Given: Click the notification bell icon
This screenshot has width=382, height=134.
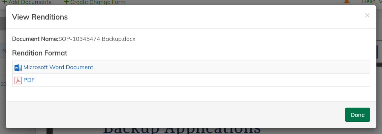Looking at the screenshot, I should click(x=347, y=2).
